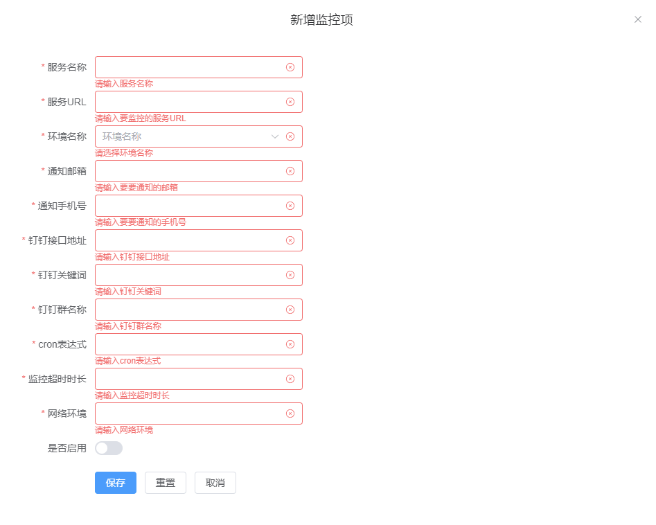Viewport: 656px width, 525px height.
Task: Click the 取消 button
Action: point(215,483)
